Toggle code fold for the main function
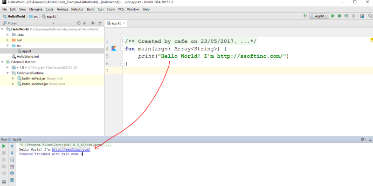The image size is (373, 186). (x=122, y=48)
